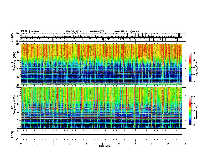Image resolution: width=208 pixels, height=161 pixels.
Task: Click the ch.1 voltage waveform trace
Action: point(101,37)
